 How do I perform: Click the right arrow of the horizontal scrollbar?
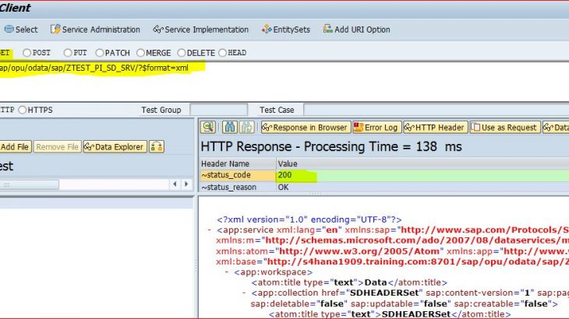[x=186, y=184]
